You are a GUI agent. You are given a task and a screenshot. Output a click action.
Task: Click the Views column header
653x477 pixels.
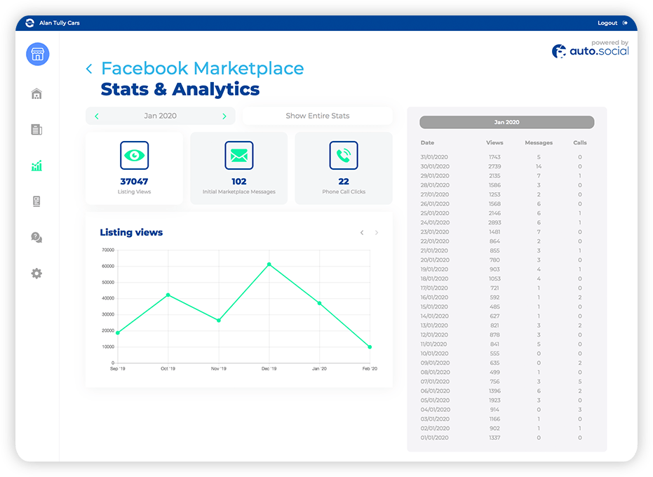[494, 142]
